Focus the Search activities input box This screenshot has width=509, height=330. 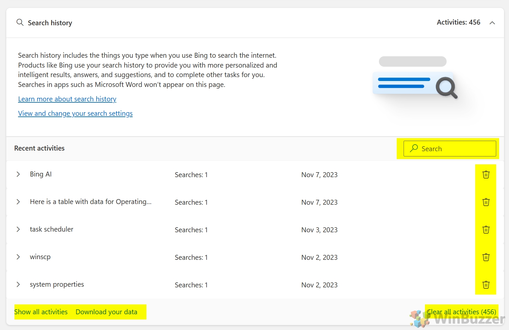(450, 149)
